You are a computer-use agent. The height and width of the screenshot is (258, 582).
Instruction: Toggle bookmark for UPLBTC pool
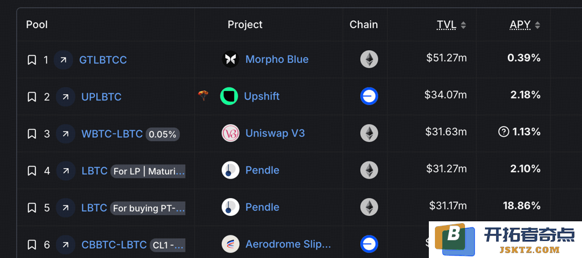click(31, 97)
